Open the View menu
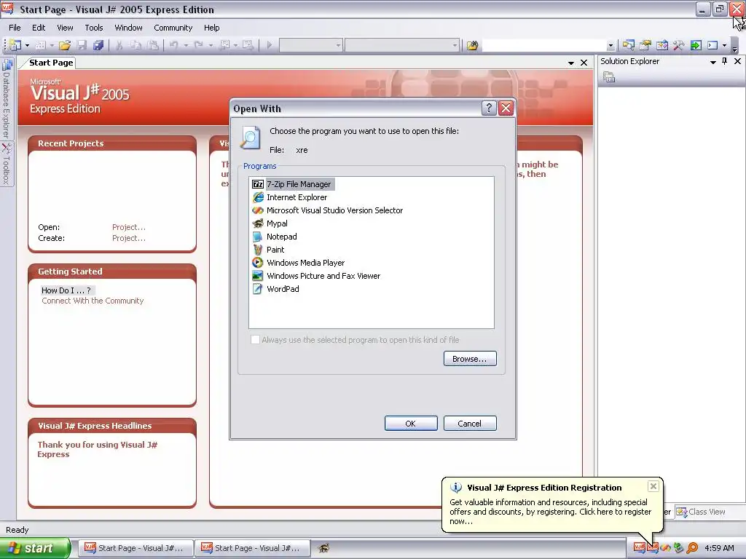The width and height of the screenshot is (746, 559). [65, 28]
